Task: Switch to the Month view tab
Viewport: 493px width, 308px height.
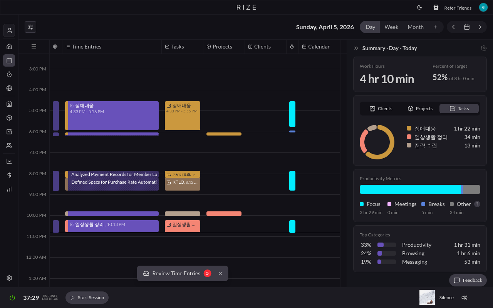Action: pos(416,27)
